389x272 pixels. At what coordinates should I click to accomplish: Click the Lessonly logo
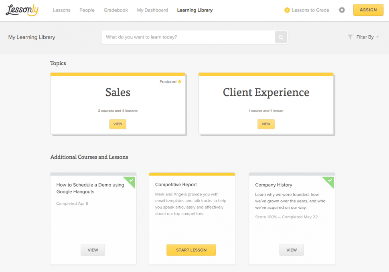pyautogui.click(x=22, y=10)
